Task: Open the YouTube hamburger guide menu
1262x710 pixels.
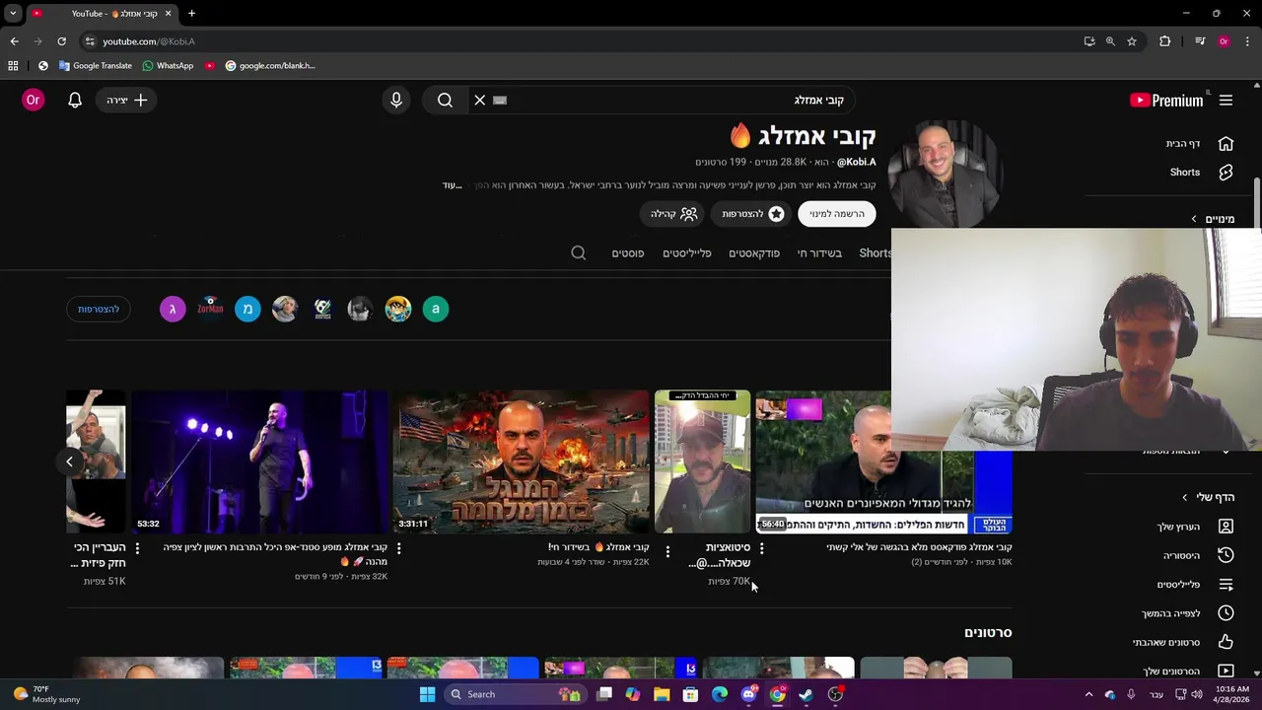Action: click(x=1226, y=100)
